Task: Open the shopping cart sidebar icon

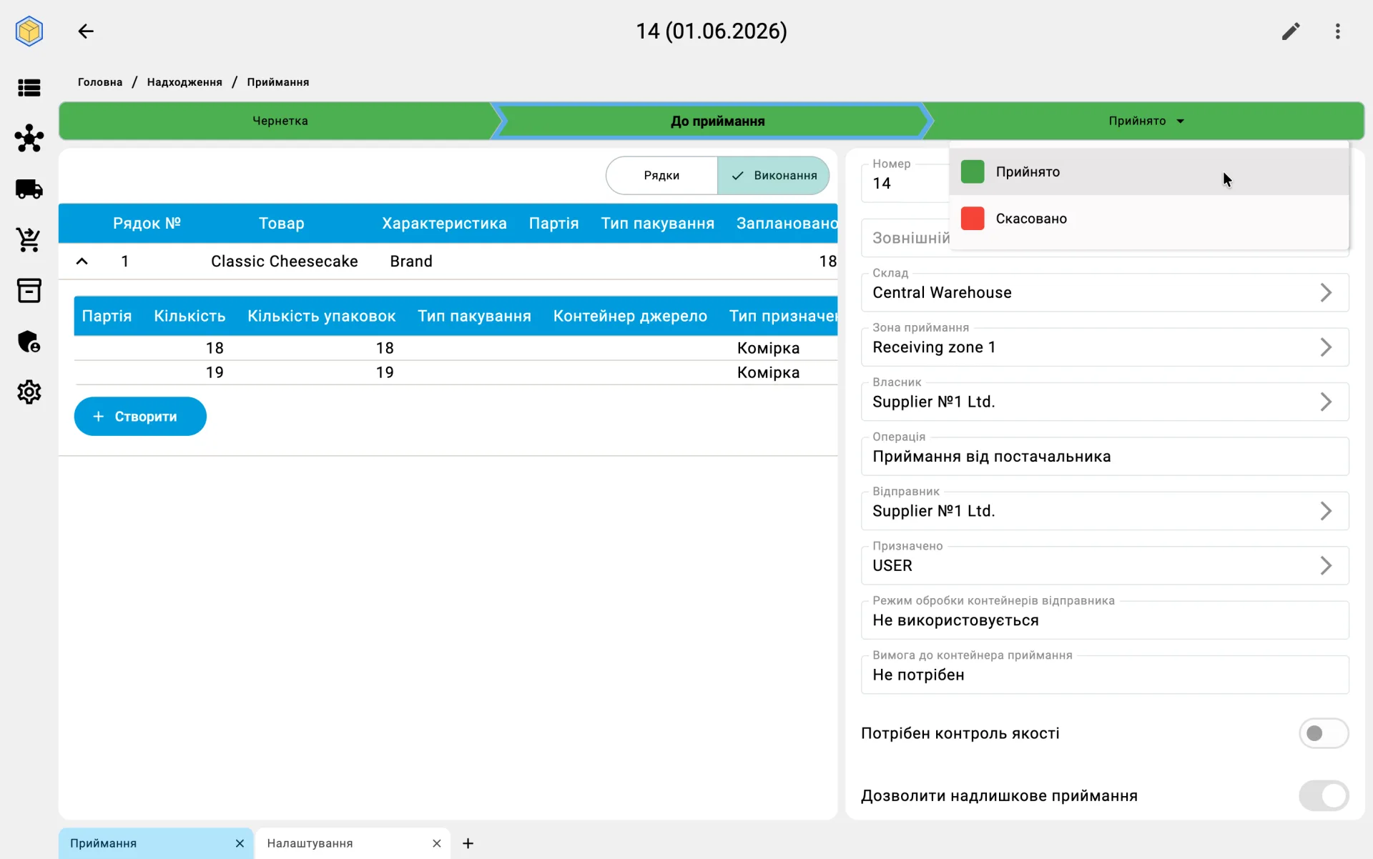Action: pyautogui.click(x=29, y=239)
